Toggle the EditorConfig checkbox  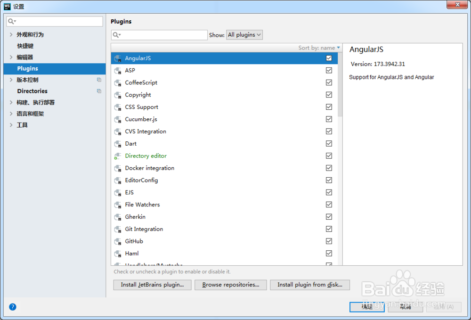pos(329,181)
